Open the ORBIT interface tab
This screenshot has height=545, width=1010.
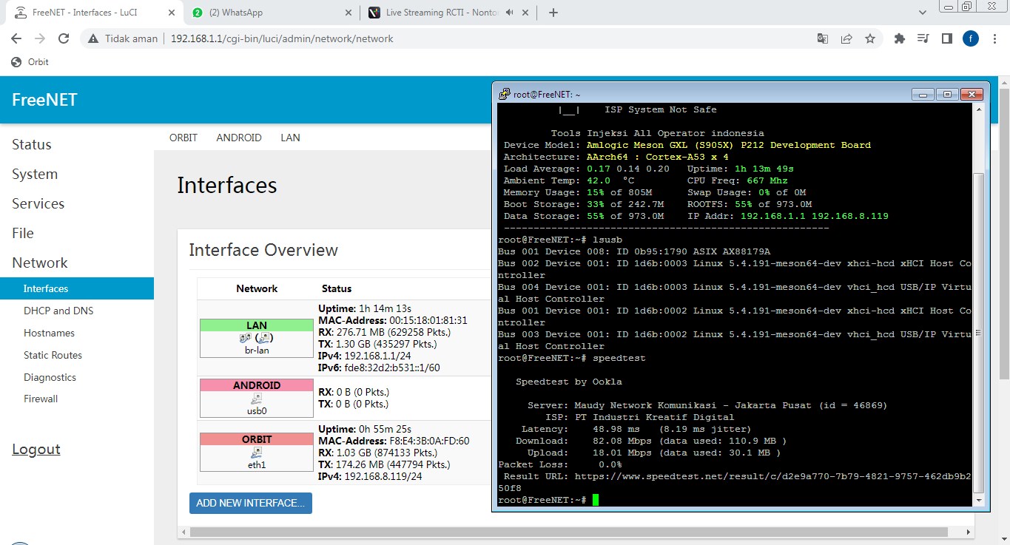[x=184, y=138]
